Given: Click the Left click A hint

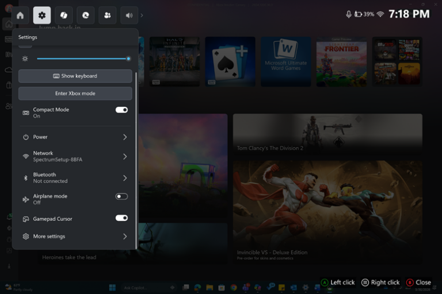Looking at the screenshot, I should coord(338,282).
